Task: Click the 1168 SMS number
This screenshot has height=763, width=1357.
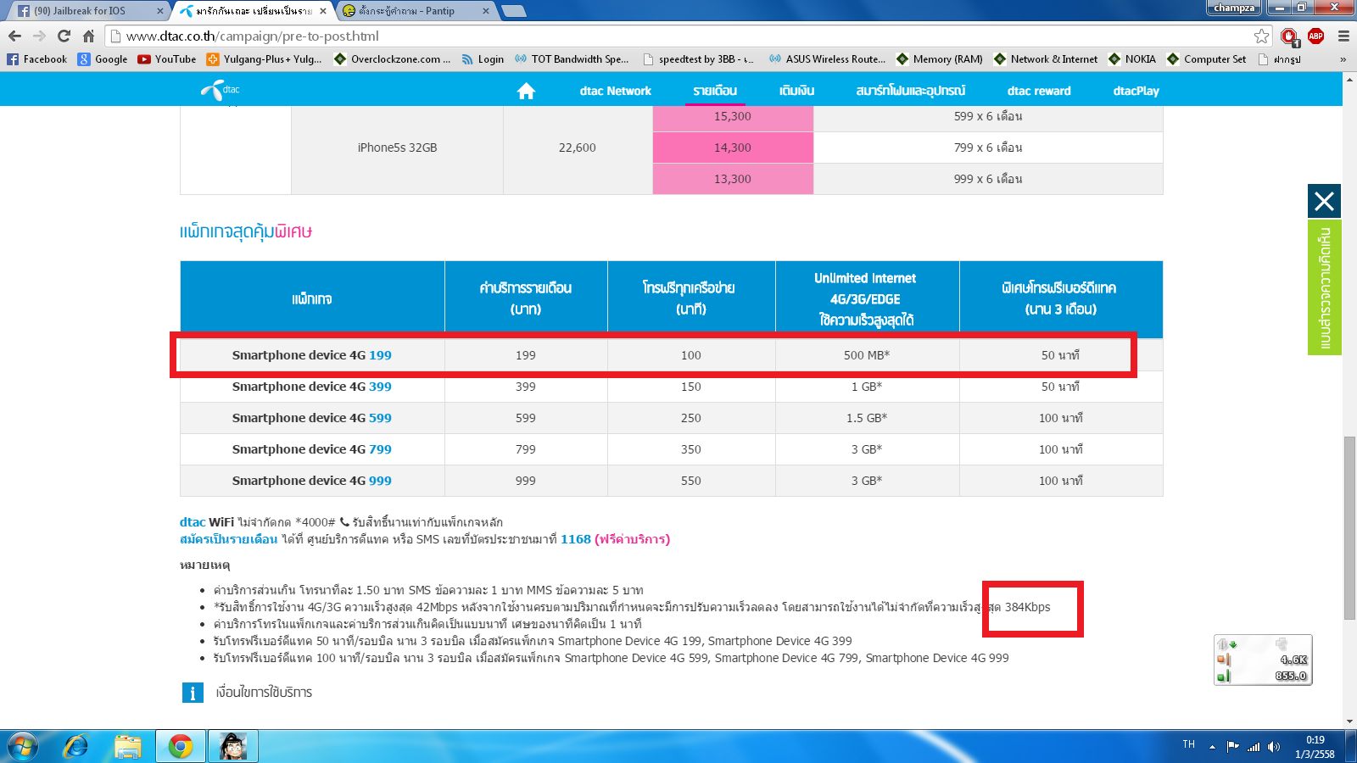Action: pyautogui.click(x=576, y=539)
